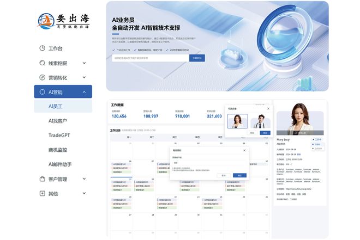This screenshot has height=240, width=360.
Task: Click the blue confirm button in the avatar dialog
Action: (x=265, y=133)
